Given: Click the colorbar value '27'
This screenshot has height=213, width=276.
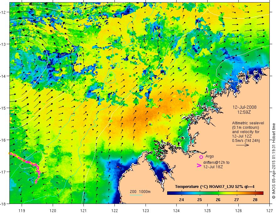Looking at the screenshot, I should [x=236, y=200].
